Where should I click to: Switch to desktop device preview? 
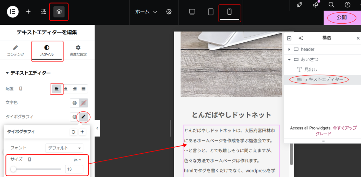click(x=192, y=12)
